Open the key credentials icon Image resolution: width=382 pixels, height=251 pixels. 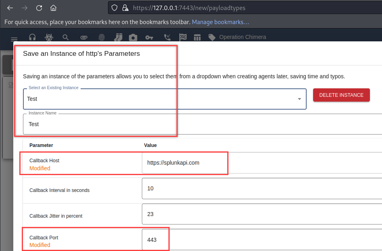(x=149, y=37)
